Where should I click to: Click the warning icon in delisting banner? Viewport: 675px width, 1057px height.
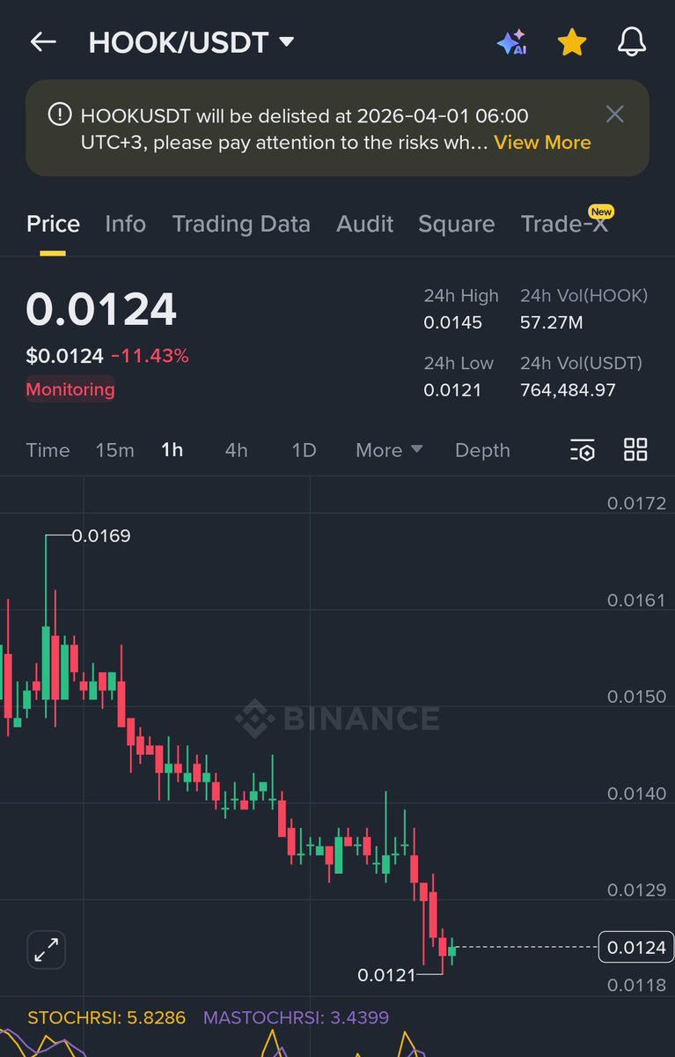[59, 115]
